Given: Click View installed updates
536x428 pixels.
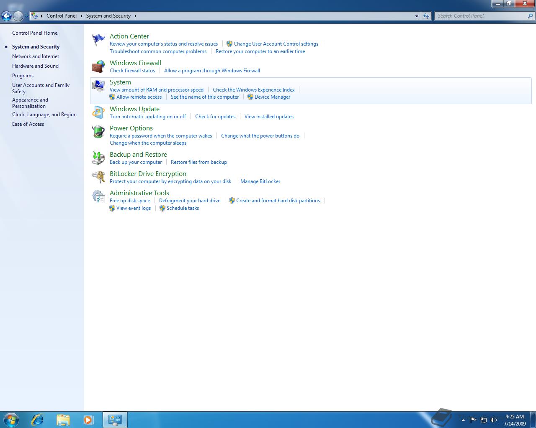Looking at the screenshot, I should pos(269,117).
